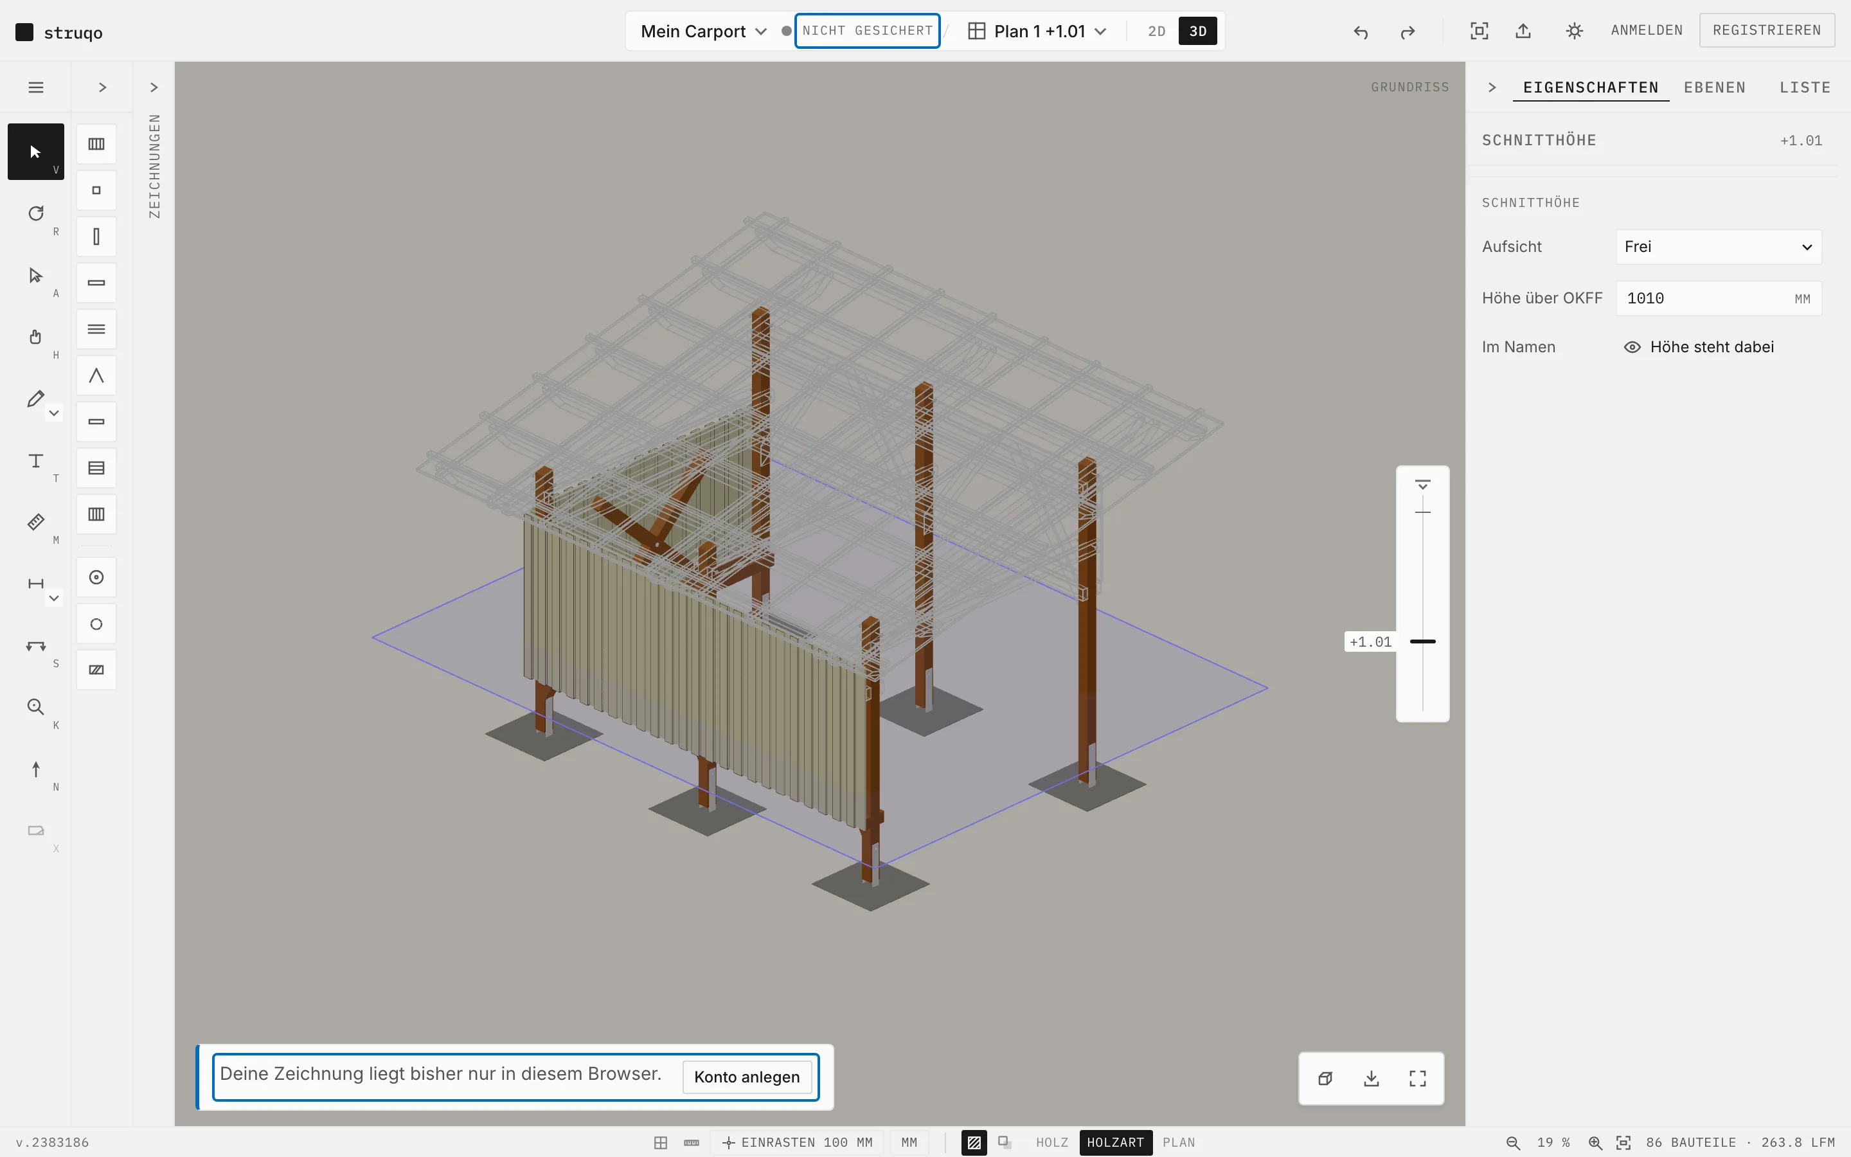Screen dimensions: 1851x1157
Task: Activate the ruler measure tool (M)
Action: pyautogui.click(x=36, y=522)
